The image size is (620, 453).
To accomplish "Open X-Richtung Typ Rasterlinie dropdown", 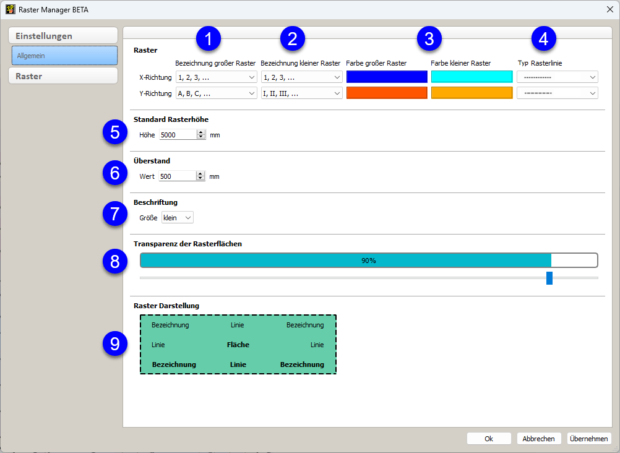I will coord(557,77).
